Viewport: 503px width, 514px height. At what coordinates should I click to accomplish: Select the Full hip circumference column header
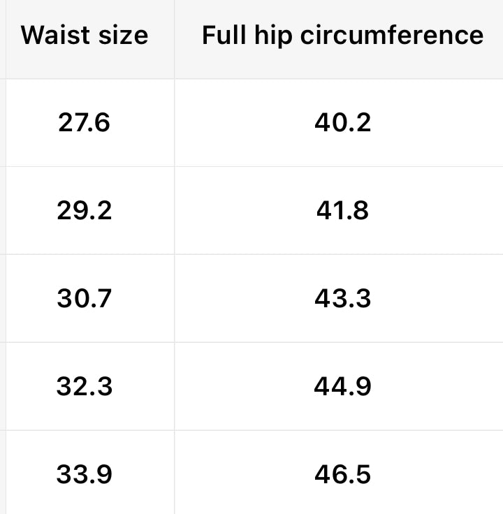342,36
